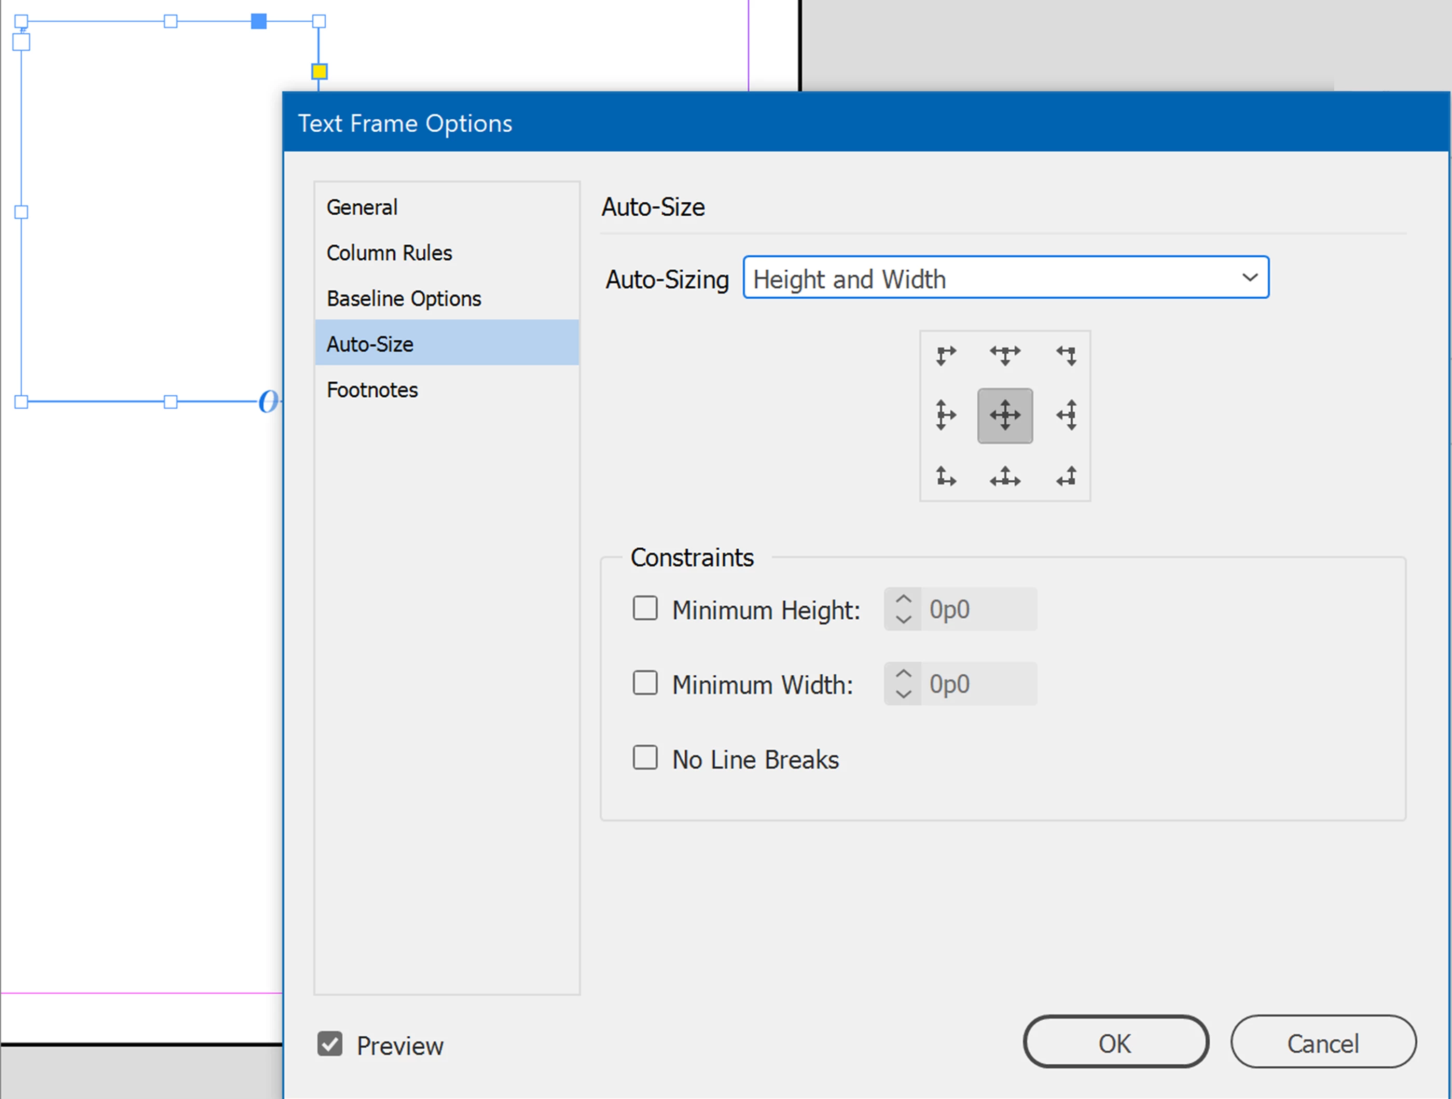
Task: Open the Auto-Sizing dropdown menu
Action: point(1006,277)
